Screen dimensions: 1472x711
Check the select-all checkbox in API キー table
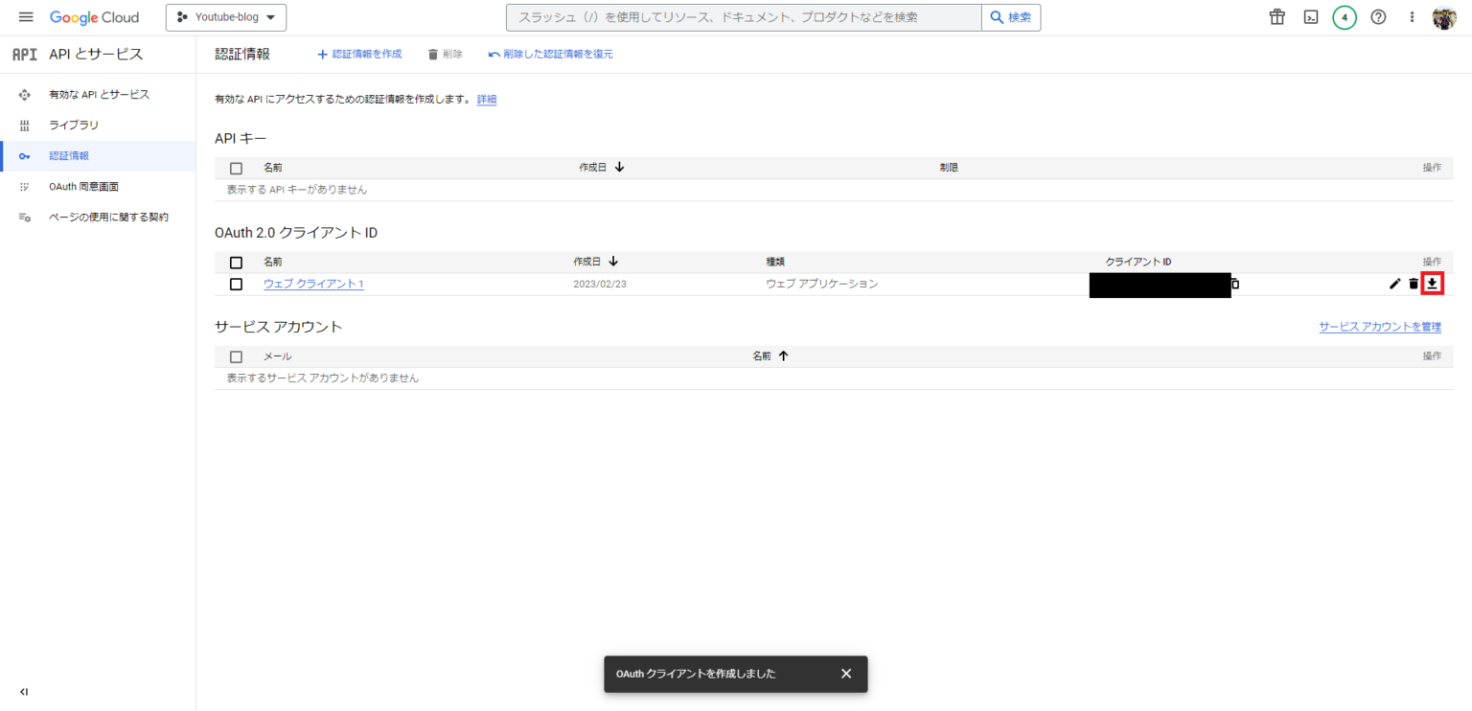235,166
